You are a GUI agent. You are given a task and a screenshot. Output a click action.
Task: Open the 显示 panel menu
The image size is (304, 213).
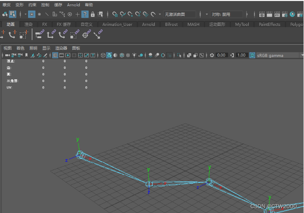coord(46,48)
